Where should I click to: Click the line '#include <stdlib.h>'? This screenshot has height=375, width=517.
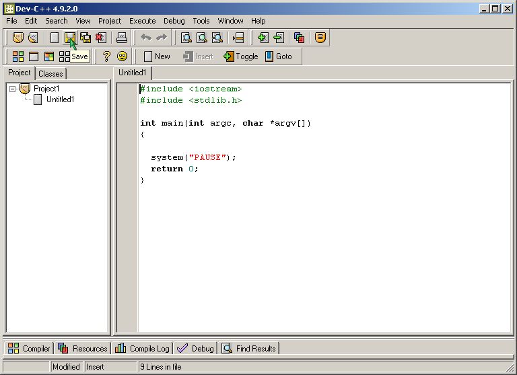(x=191, y=100)
